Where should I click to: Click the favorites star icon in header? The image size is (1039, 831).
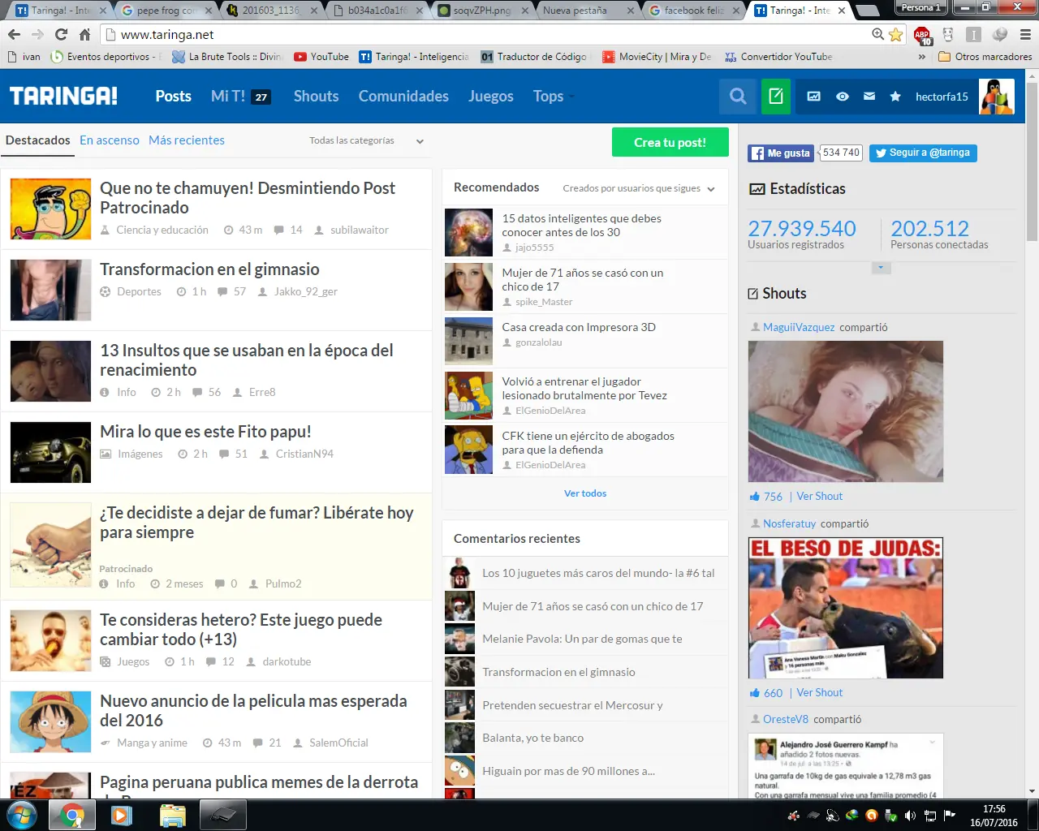[x=895, y=97]
